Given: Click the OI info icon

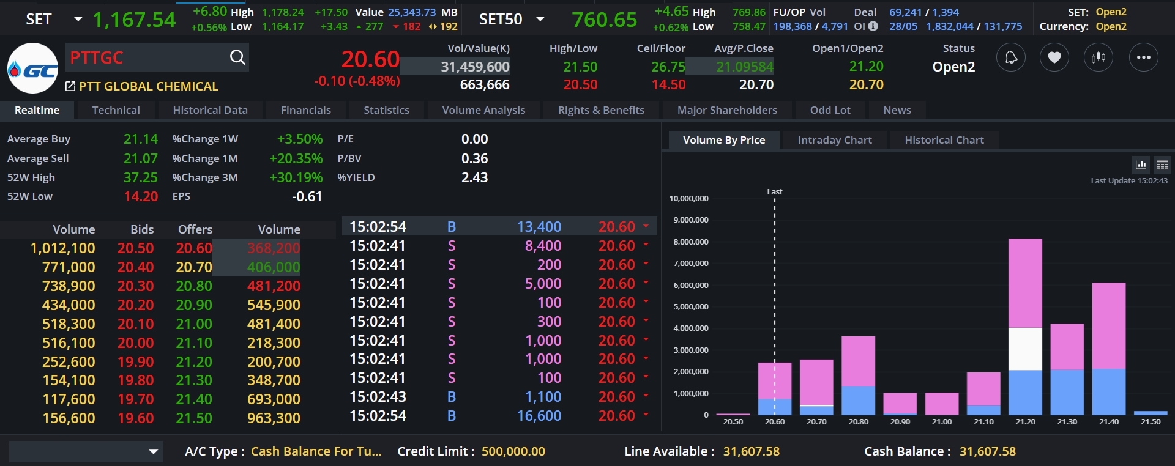Looking at the screenshot, I should pos(873,26).
